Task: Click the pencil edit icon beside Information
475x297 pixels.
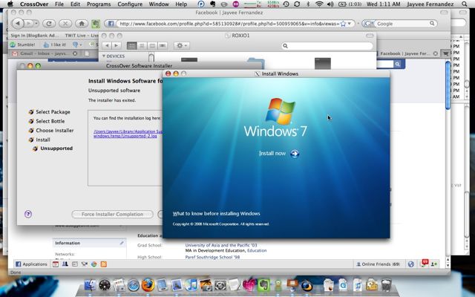Action: [x=122, y=243]
